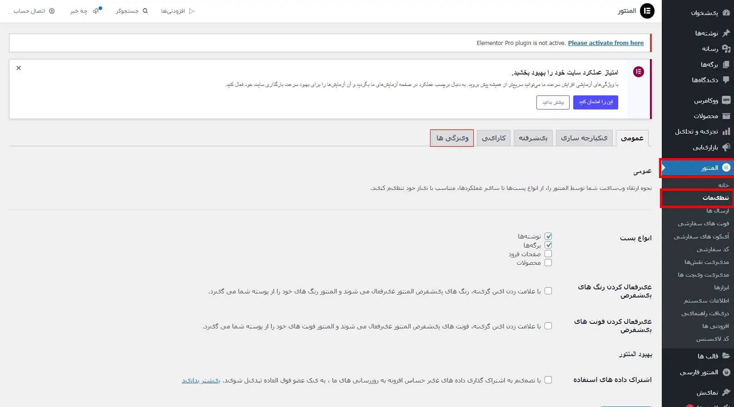This screenshot has height=407, width=734.
Task: Click the learn more (بیشتر بدانید) usage data link
Action: pos(201,380)
